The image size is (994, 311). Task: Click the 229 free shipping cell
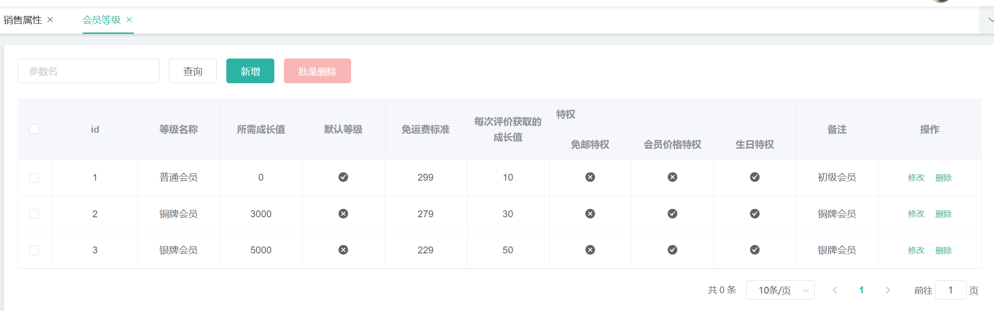click(x=426, y=250)
